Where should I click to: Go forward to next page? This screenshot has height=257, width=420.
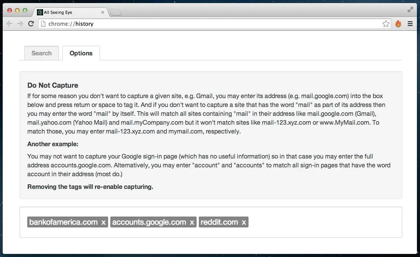click(x=20, y=24)
